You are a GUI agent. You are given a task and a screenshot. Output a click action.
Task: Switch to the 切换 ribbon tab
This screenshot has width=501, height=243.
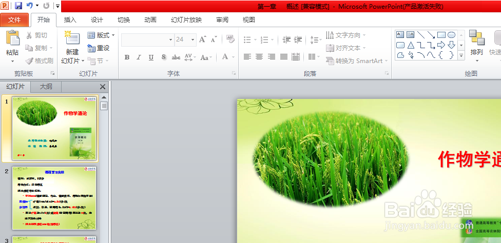pyautogui.click(x=124, y=20)
